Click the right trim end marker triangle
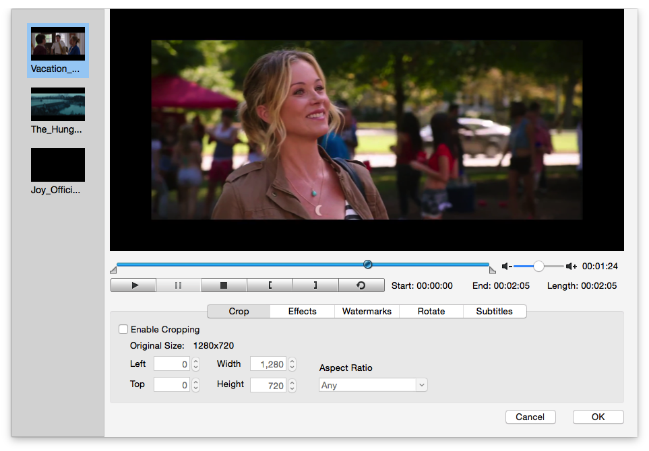Viewport: 649px width, 451px height. click(492, 271)
